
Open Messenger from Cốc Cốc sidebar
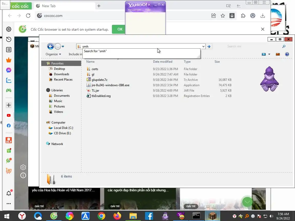[9, 70]
